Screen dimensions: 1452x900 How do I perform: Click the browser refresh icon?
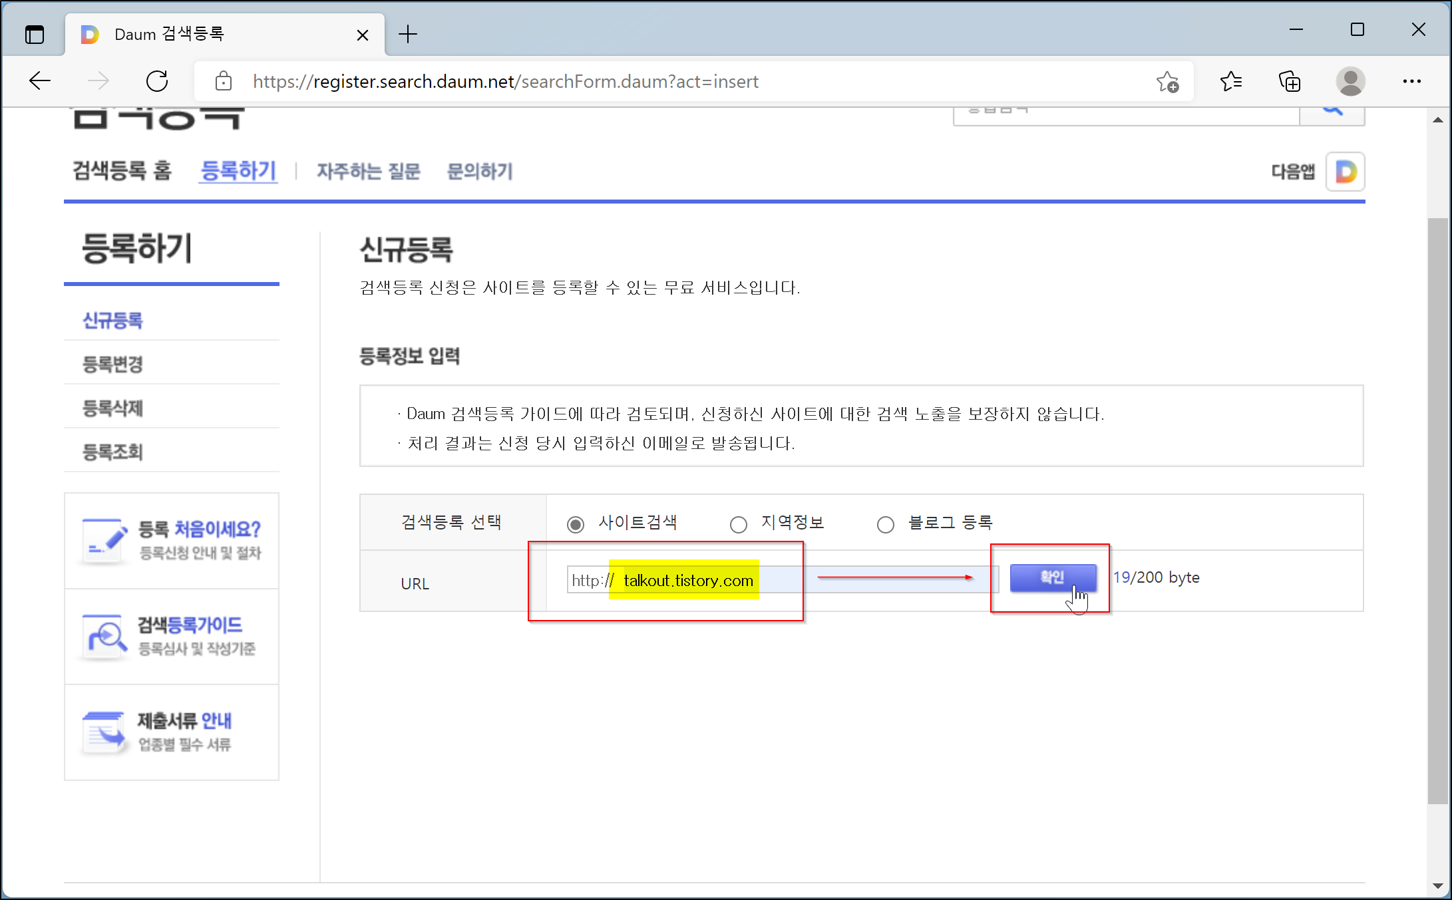click(157, 81)
